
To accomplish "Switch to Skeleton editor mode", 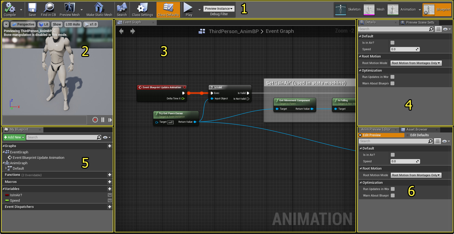I will pyautogui.click(x=348, y=10).
